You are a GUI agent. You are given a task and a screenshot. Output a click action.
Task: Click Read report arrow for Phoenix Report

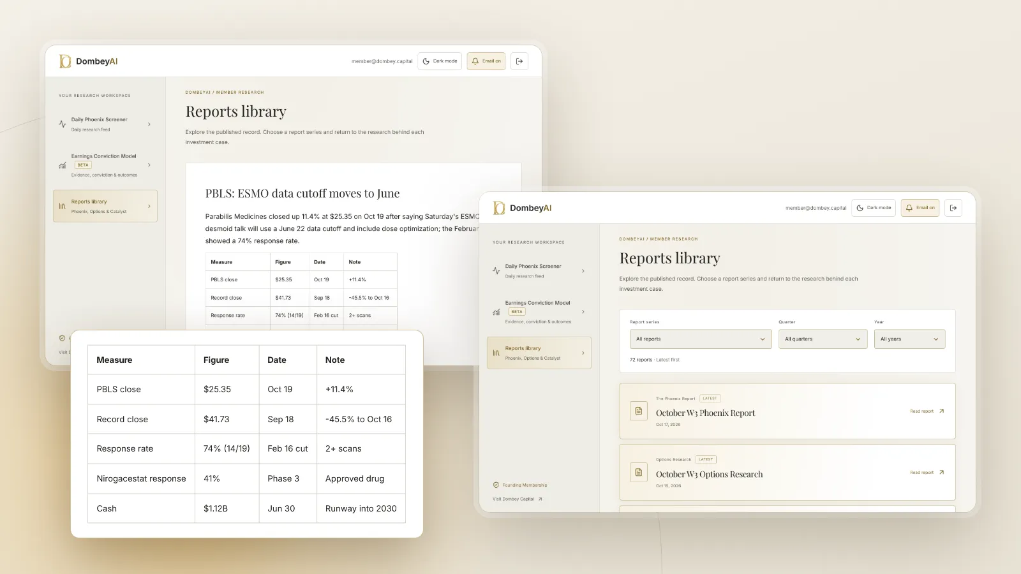(941, 411)
